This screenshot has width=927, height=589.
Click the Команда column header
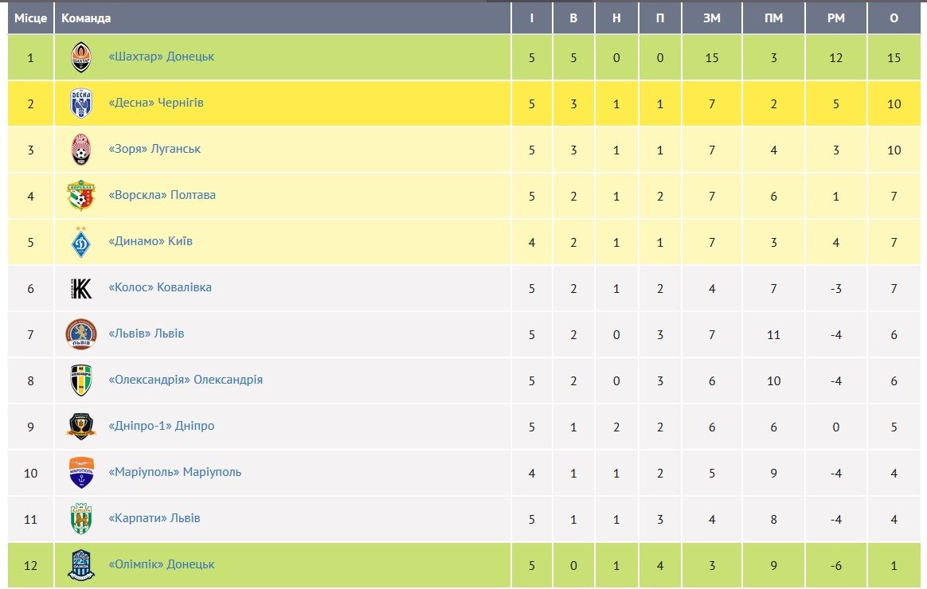point(86,18)
